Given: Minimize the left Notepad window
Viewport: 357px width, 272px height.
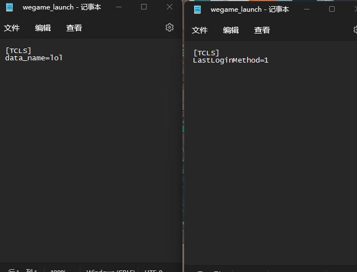Looking at the screenshot, I should (119, 7).
